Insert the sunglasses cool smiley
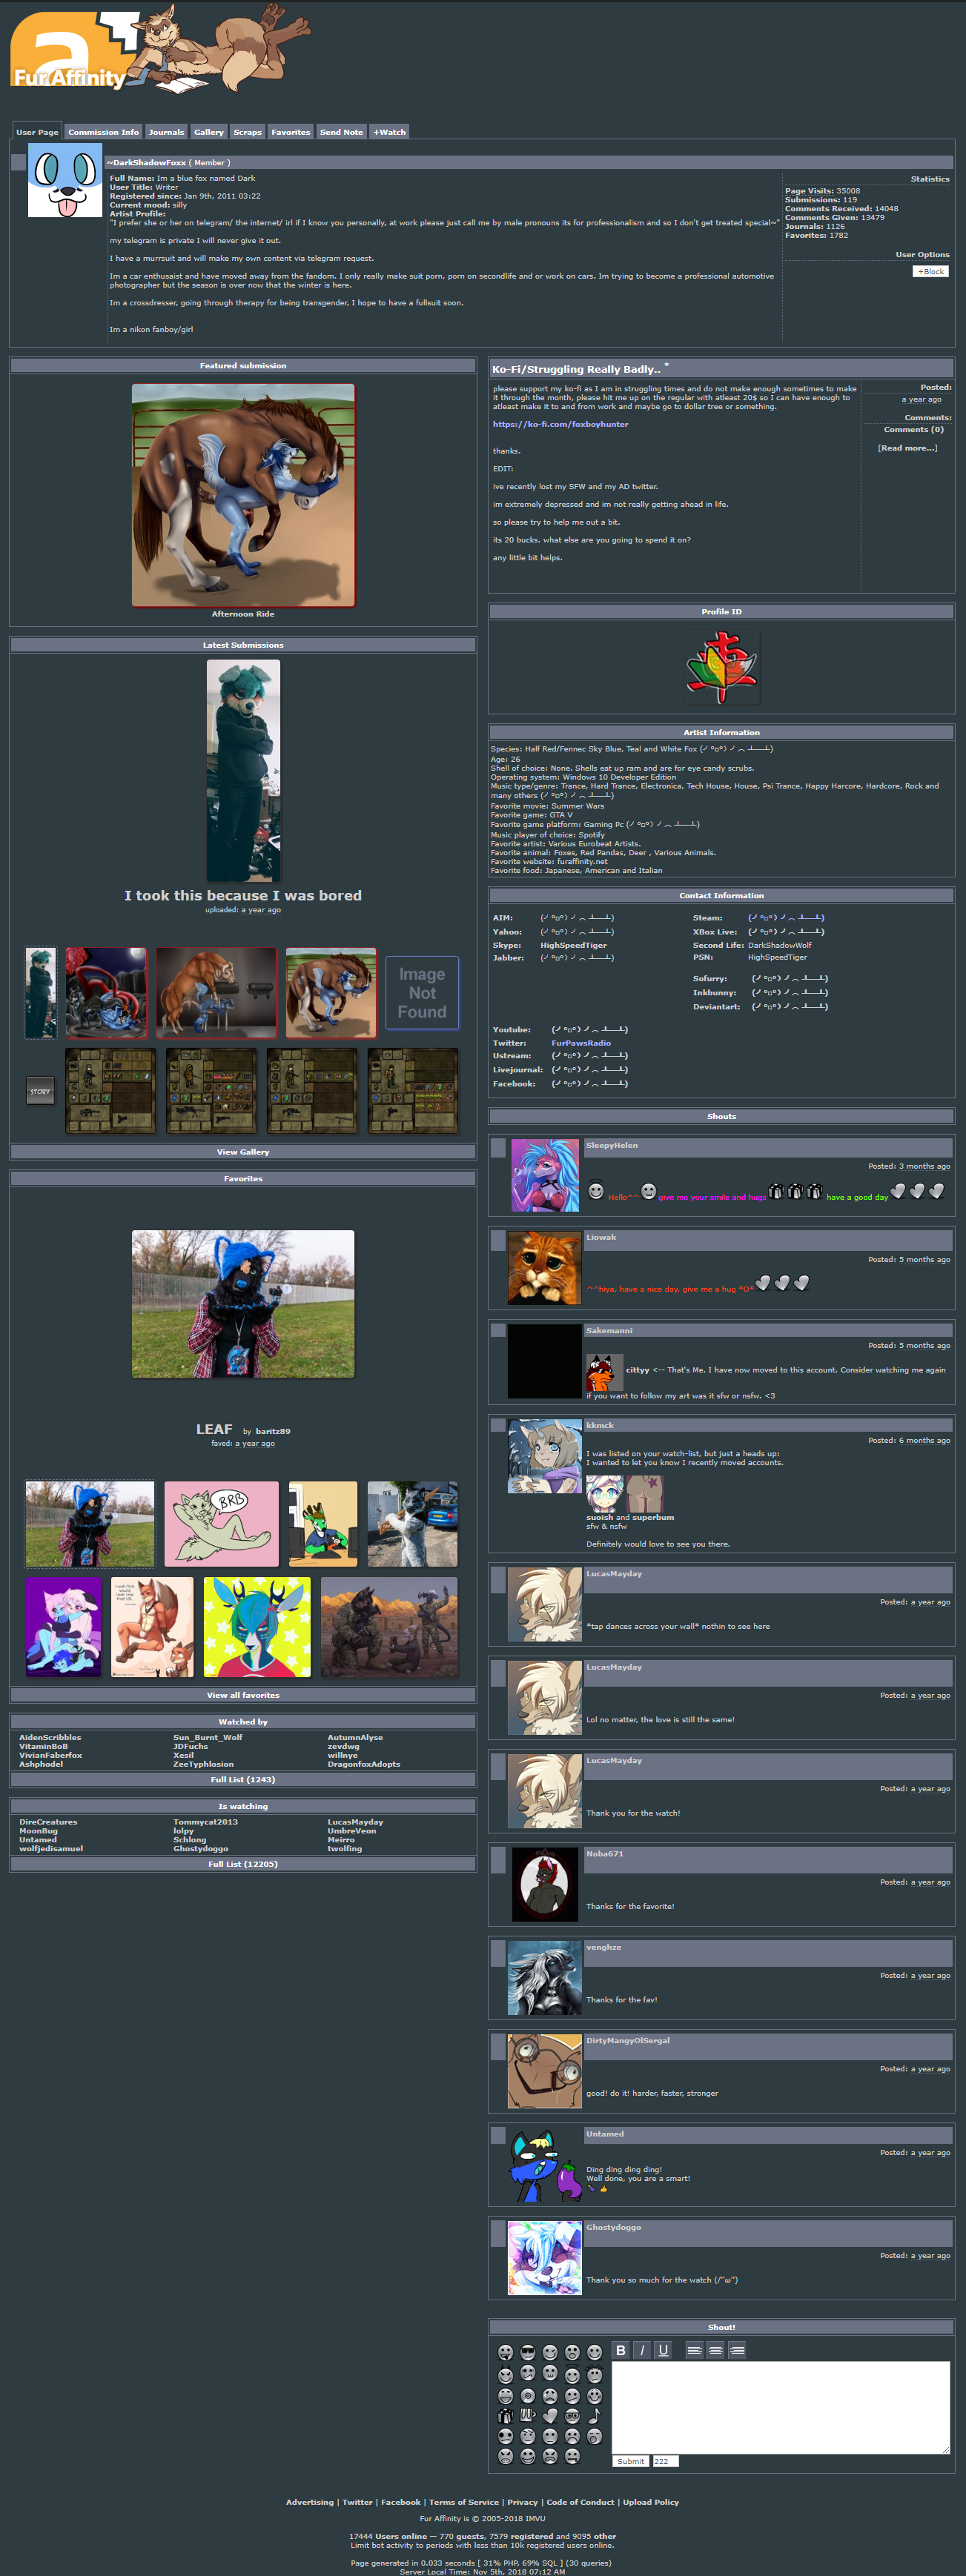The image size is (966, 2576). coord(528,2353)
